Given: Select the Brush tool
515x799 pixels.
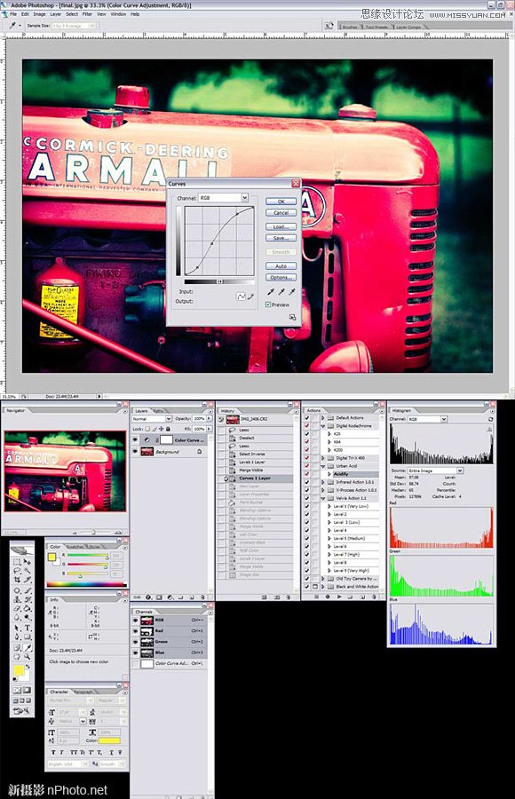Looking at the screenshot, I should point(27,590).
